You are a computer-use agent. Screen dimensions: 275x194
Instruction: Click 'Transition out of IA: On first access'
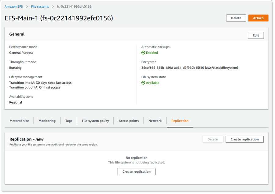click(35, 87)
